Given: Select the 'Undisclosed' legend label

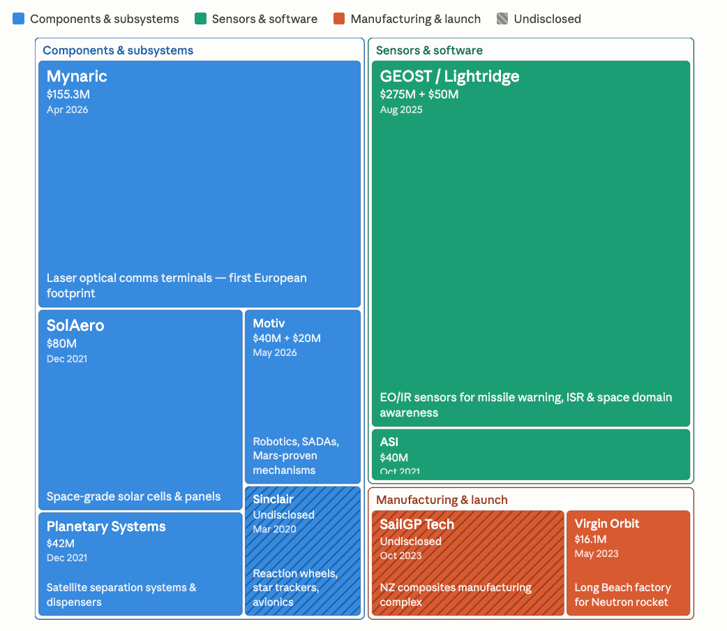Looking at the screenshot, I should [x=547, y=19].
